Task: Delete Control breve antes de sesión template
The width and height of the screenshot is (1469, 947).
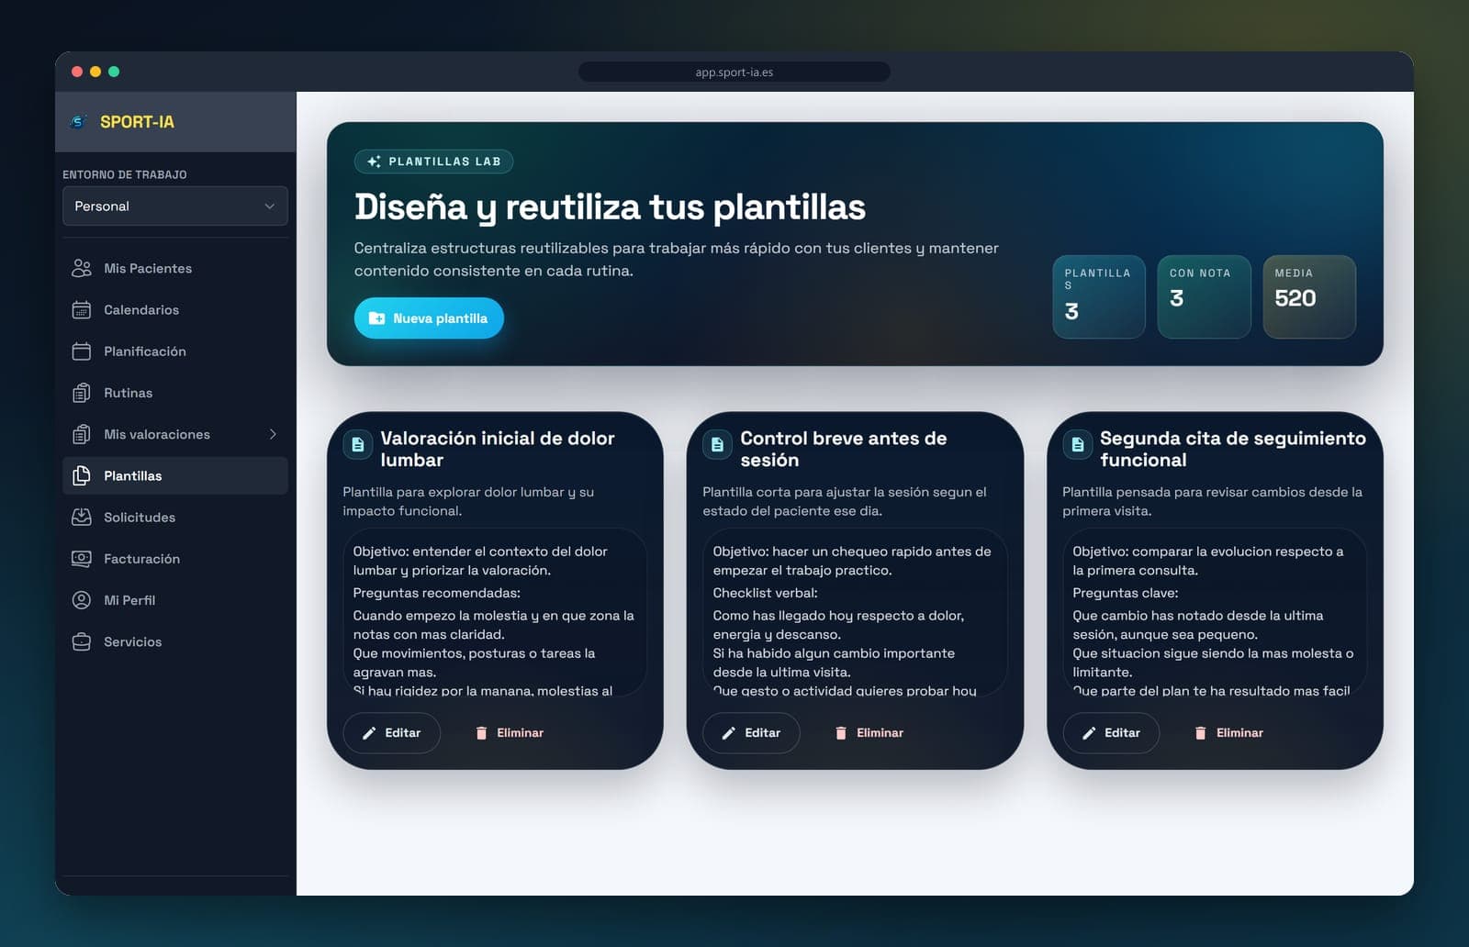Action: (869, 733)
